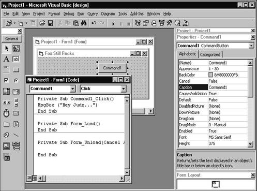Toggle Full Module View button

pos(35,178)
